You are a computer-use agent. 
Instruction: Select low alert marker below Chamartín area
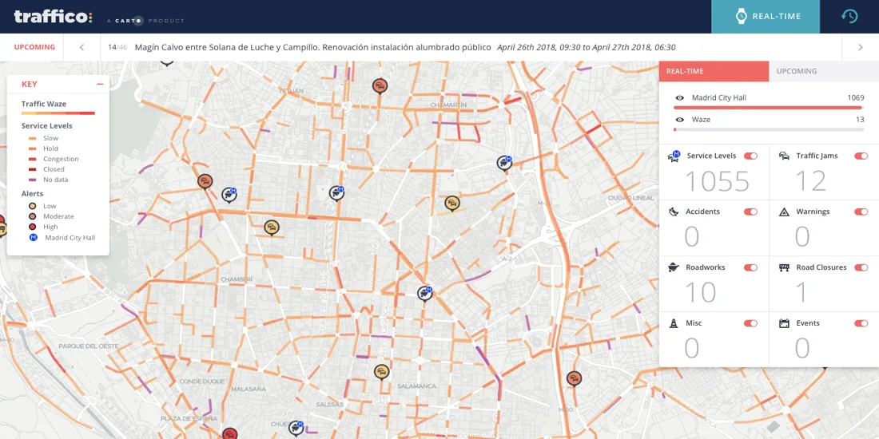point(451,204)
